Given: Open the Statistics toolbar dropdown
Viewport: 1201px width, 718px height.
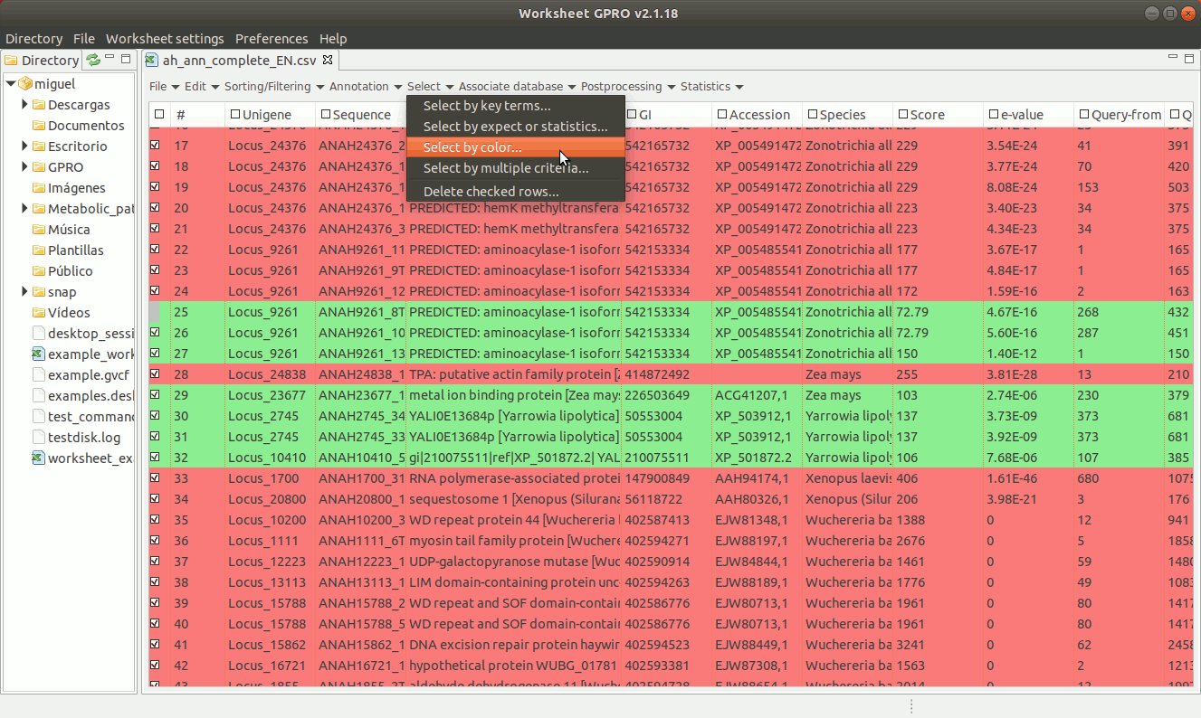Looking at the screenshot, I should (x=711, y=87).
